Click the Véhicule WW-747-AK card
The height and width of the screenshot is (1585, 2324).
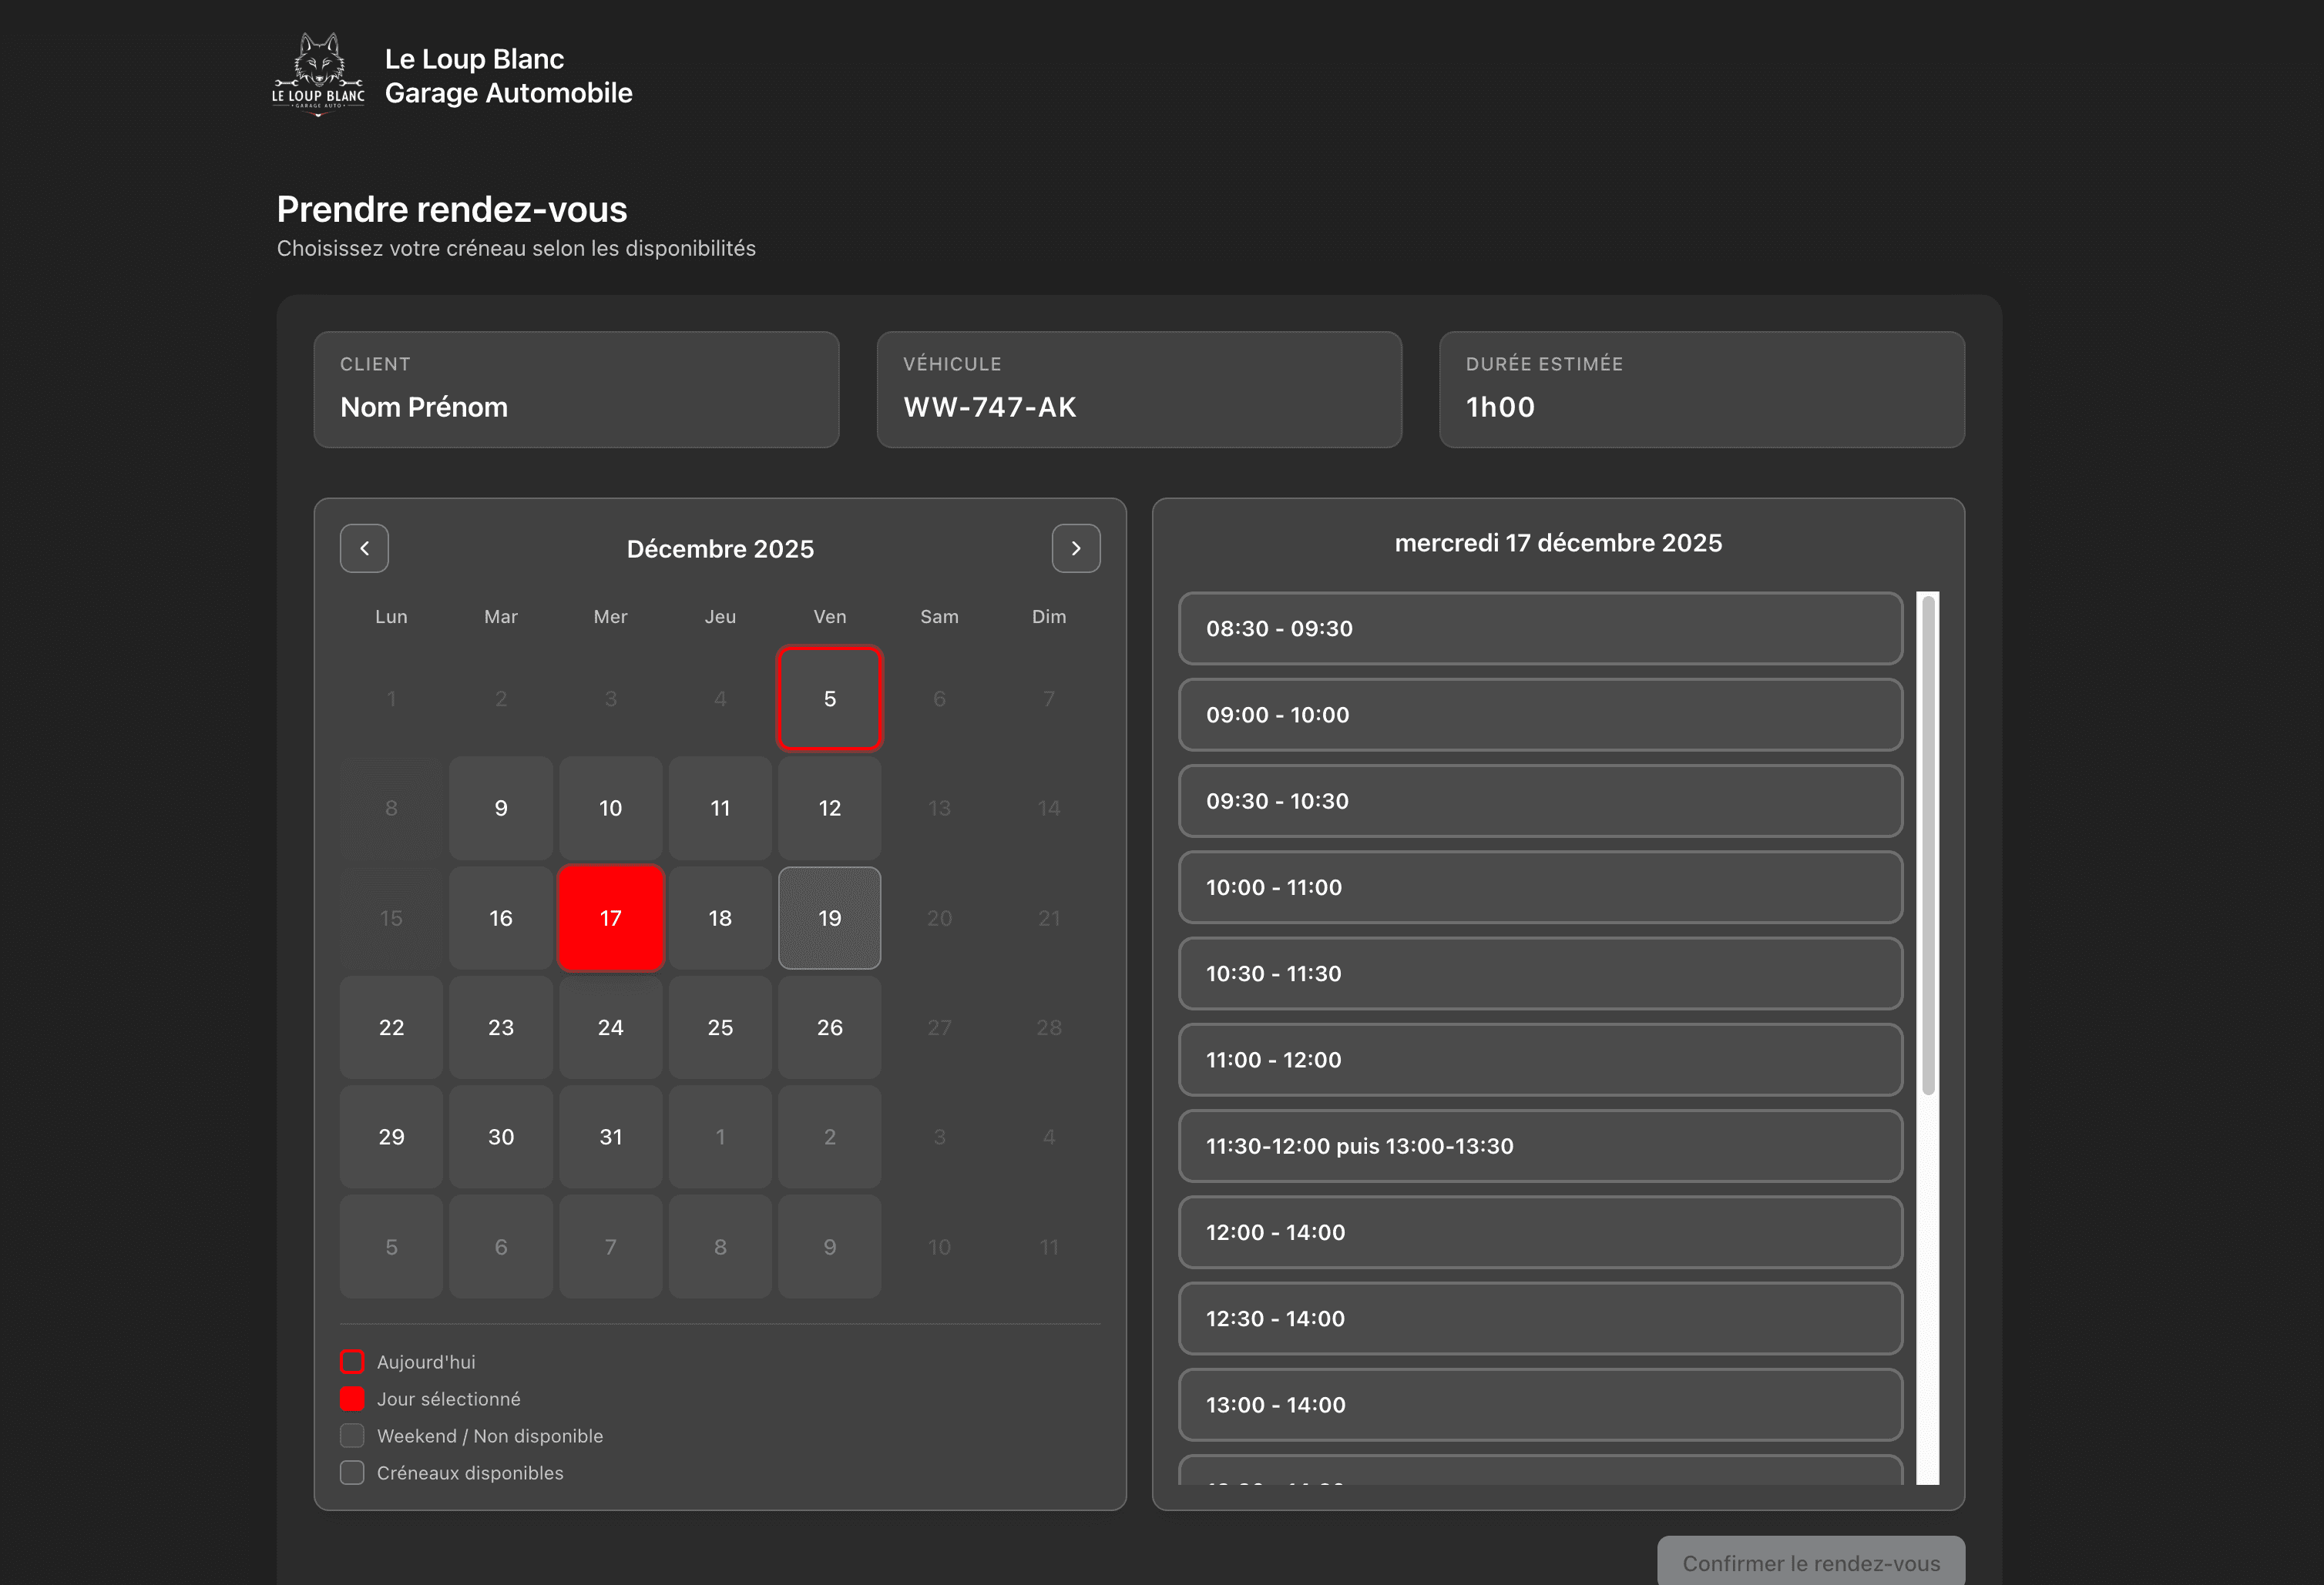coord(1139,390)
